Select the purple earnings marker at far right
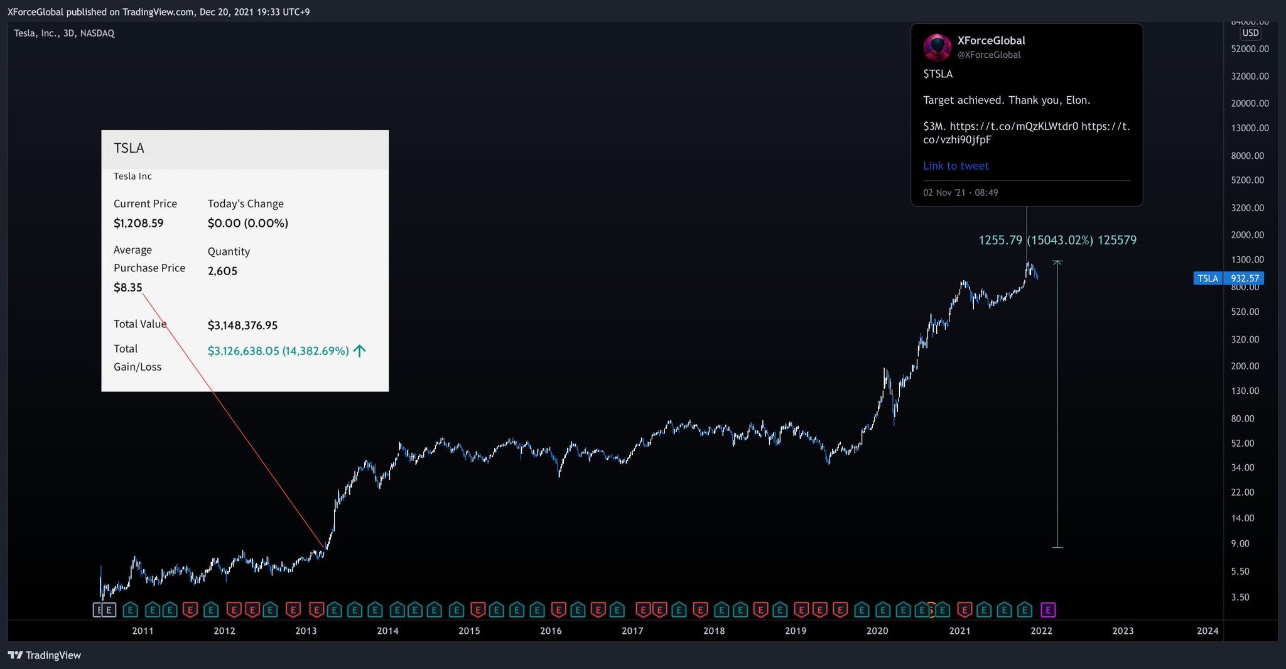Image resolution: width=1286 pixels, height=669 pixels. (1048, 609)
